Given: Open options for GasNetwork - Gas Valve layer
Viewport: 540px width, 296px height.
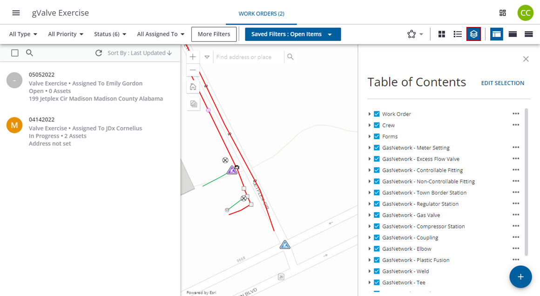Looking at the screenshot, I should [x=515, y=215].
